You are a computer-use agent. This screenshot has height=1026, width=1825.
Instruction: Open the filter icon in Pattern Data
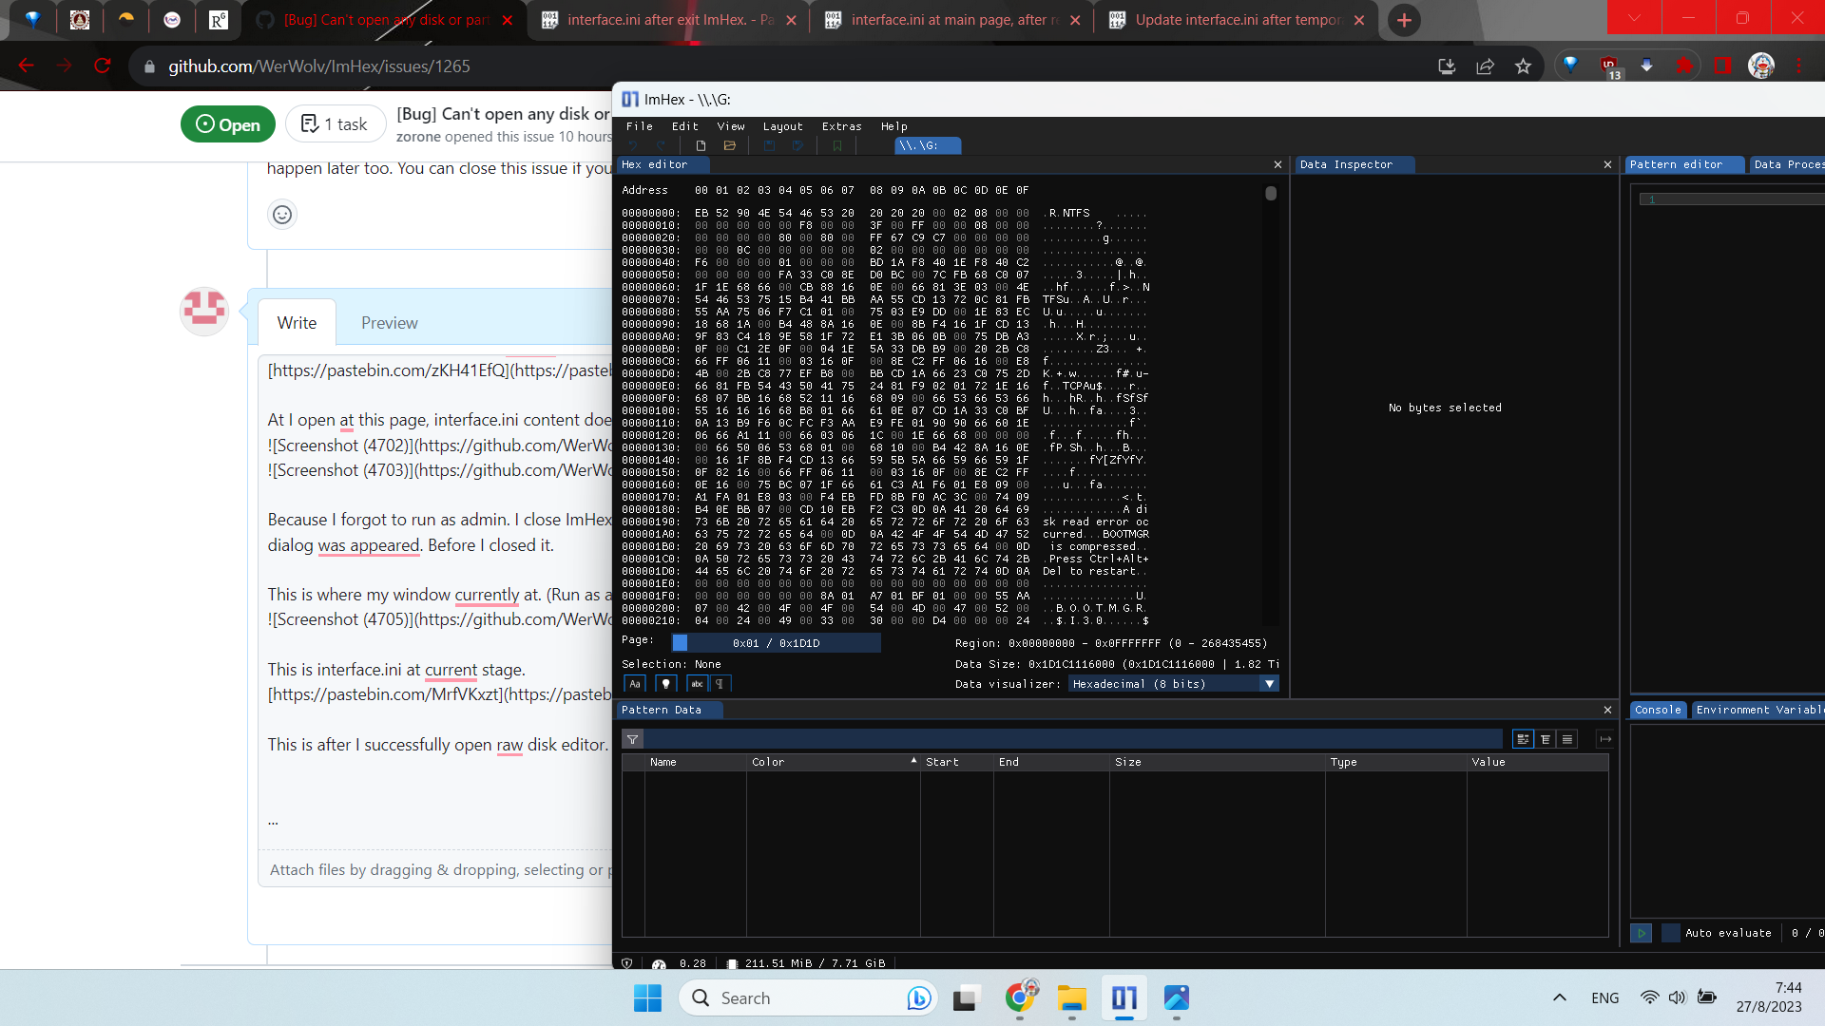pyautogui.click(x=632, y=739)
